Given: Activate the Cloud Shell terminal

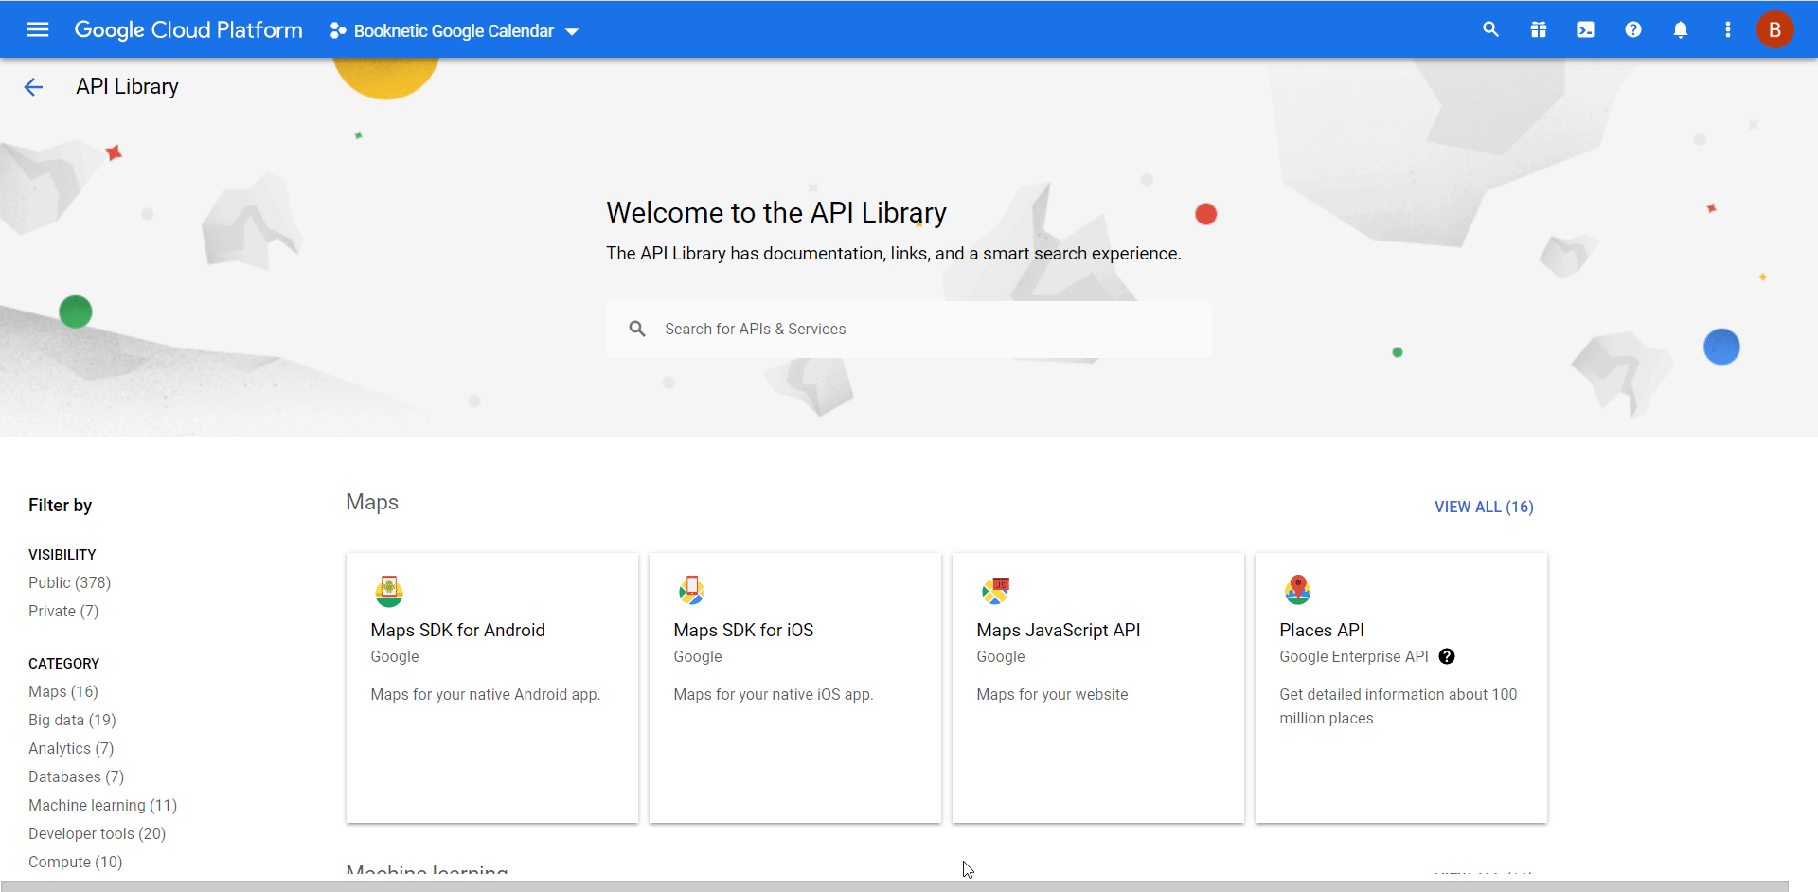Looking at the screenshot, I should click(x=1585, y=29).
